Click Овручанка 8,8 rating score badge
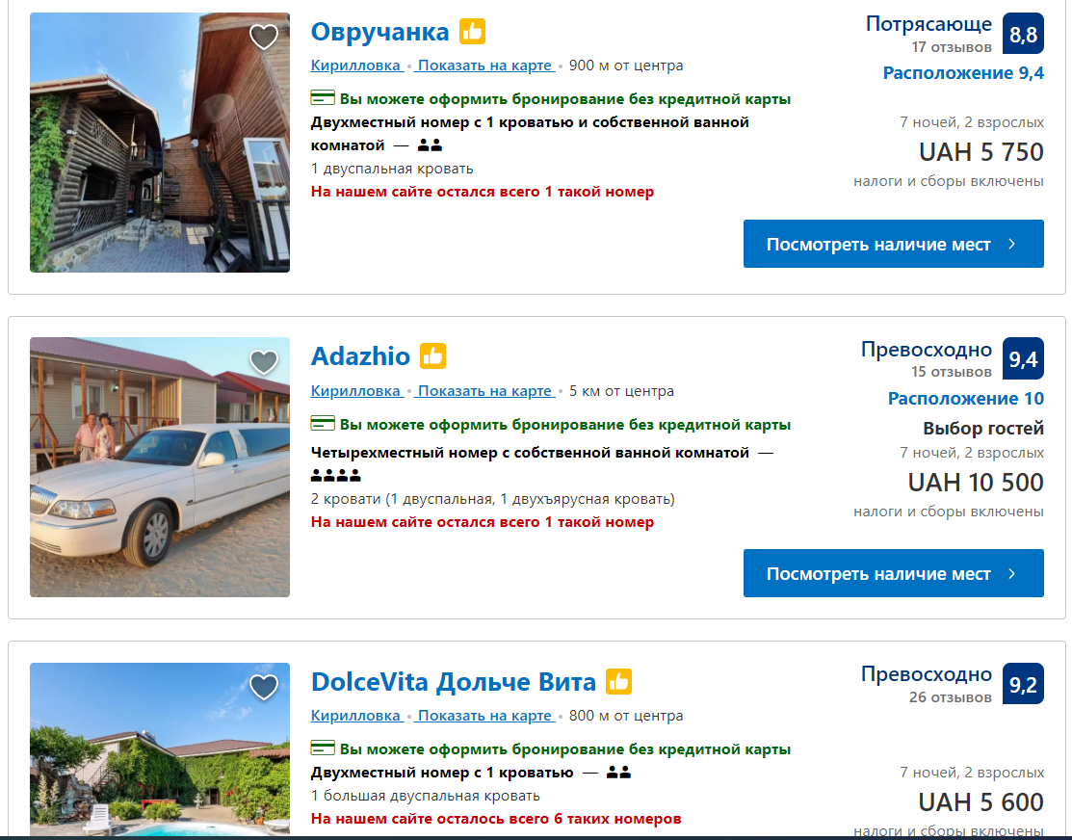The image size is (1072, 840). pos(1023,35)
